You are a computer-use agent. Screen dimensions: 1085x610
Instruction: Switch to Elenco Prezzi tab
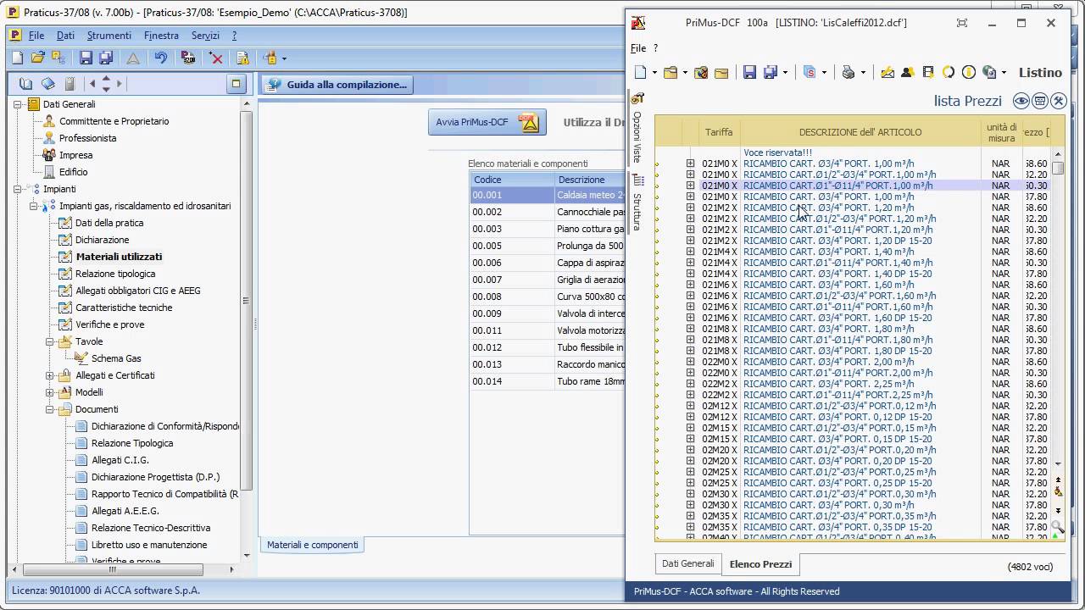[760, 564]
